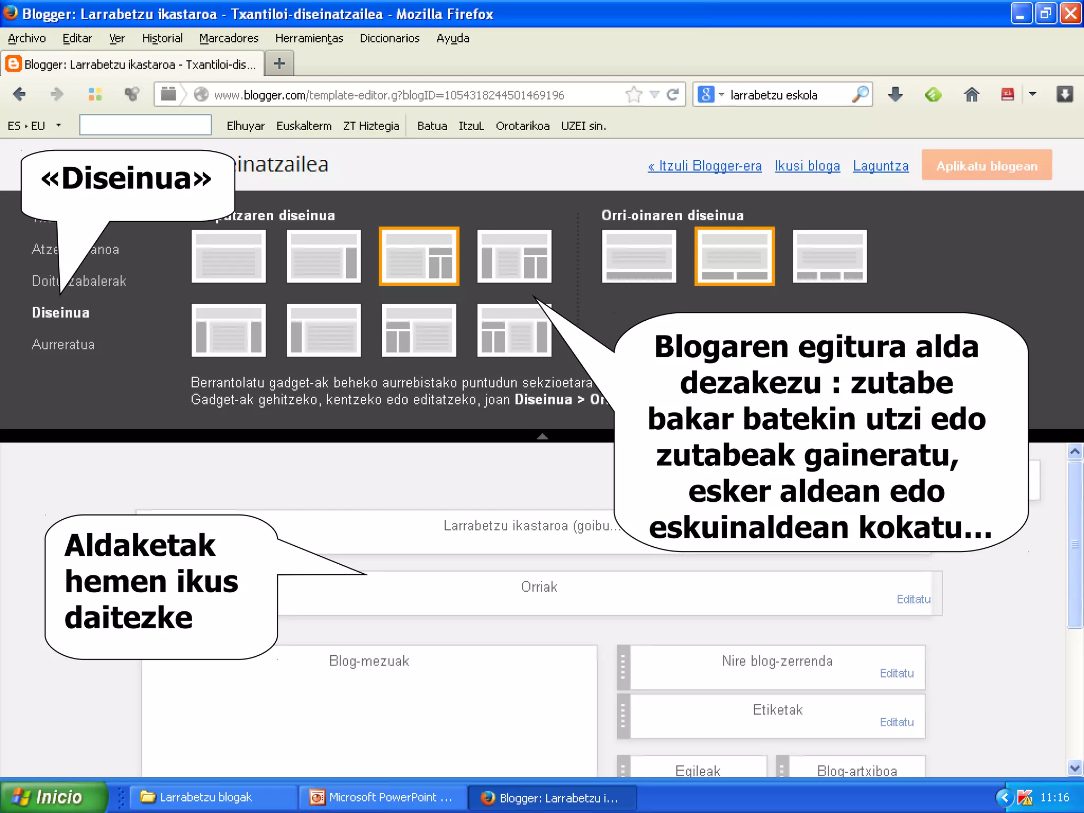Select highlighted body layout with split right sidebar

(x=419, y=256)
